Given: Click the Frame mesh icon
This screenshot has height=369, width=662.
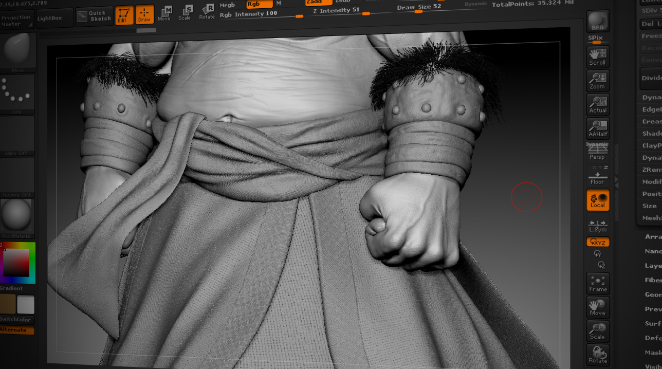Looking at the screenshot, I should [x=598, y=283].
